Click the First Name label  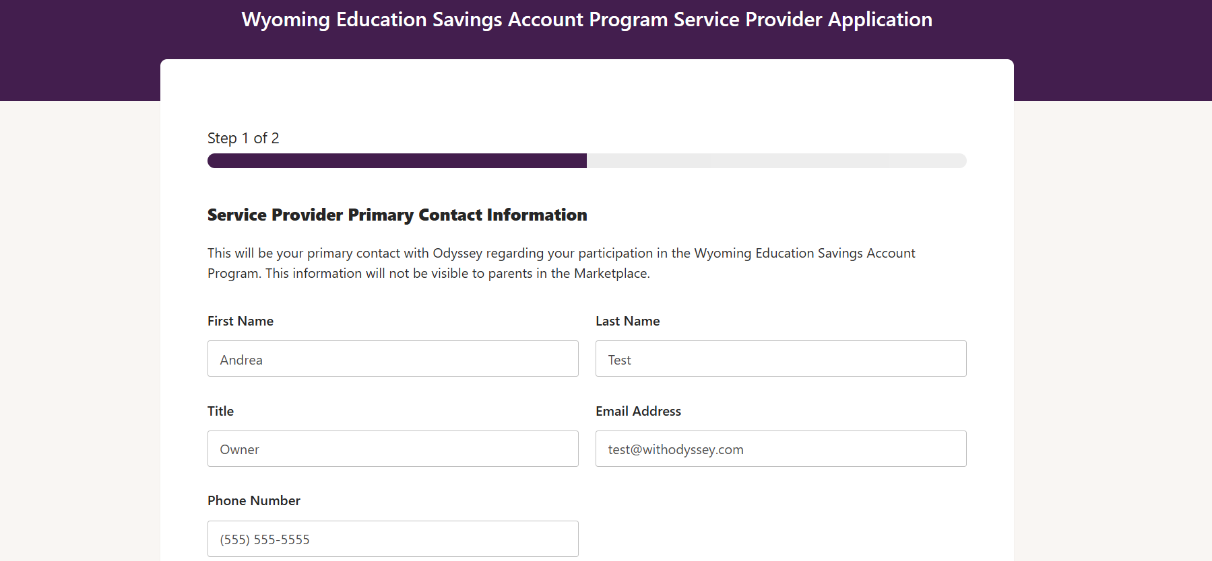pos(241,321)
